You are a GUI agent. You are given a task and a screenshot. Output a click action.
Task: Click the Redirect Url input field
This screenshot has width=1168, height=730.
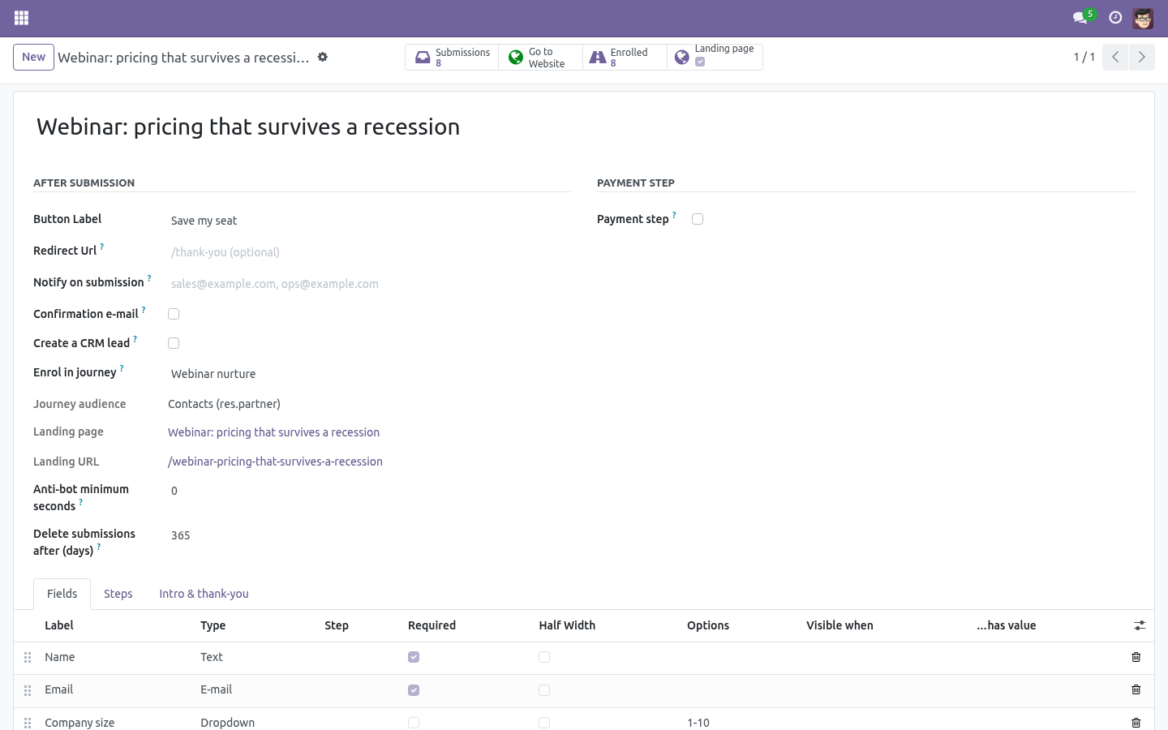[x=369, y=252]
